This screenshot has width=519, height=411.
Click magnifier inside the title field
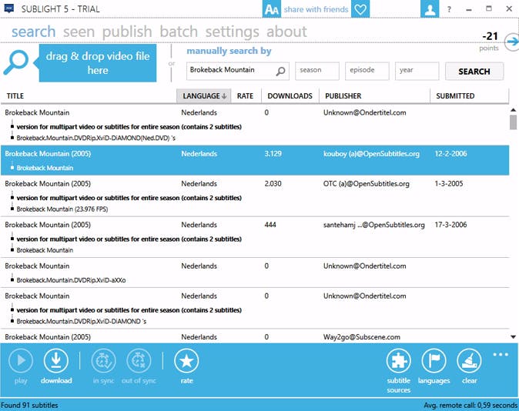click(x=281, y=71)
